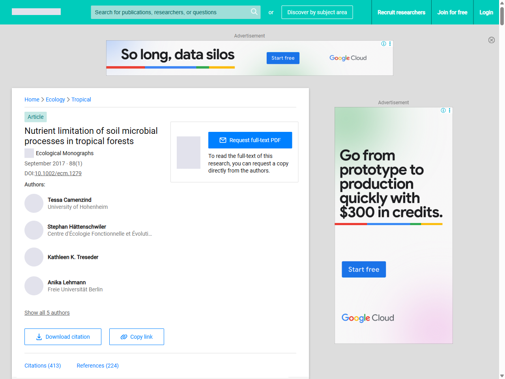
Task: Click the article preview thumbnail
Action: click(189, 152)
